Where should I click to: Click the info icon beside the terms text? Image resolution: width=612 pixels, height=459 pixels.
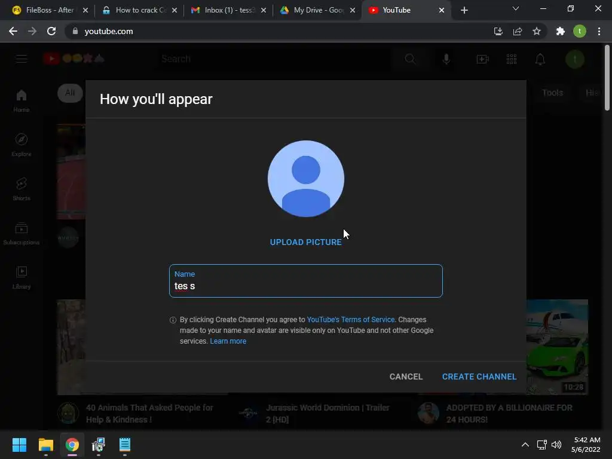173,320
